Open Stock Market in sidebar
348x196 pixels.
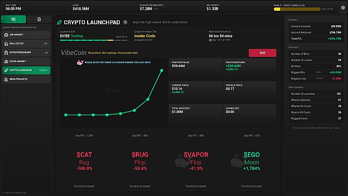point(26,62)
